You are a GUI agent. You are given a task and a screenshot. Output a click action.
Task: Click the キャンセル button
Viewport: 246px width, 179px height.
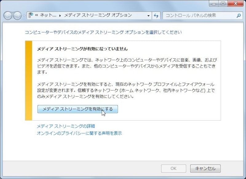point(205,169)
